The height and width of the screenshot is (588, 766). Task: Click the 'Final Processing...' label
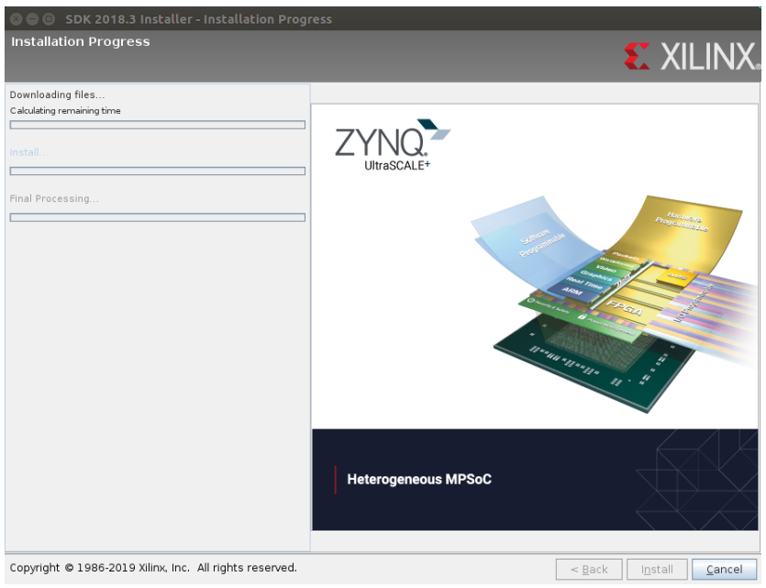click(54, 199)
